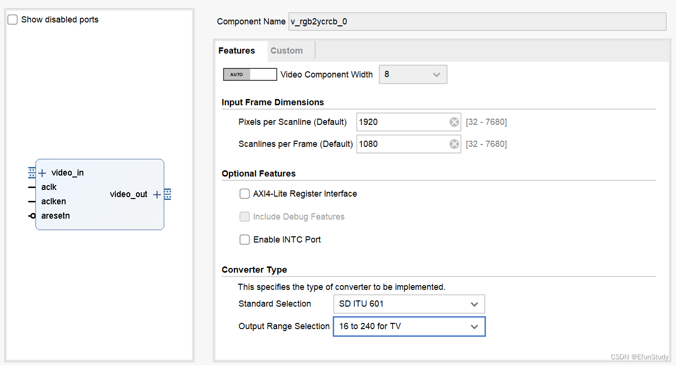This screenshot has width=676, height=365.
Task: Switch to the Custom tab
Action: 286,51
